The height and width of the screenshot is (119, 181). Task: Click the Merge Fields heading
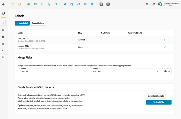point(25,57)
